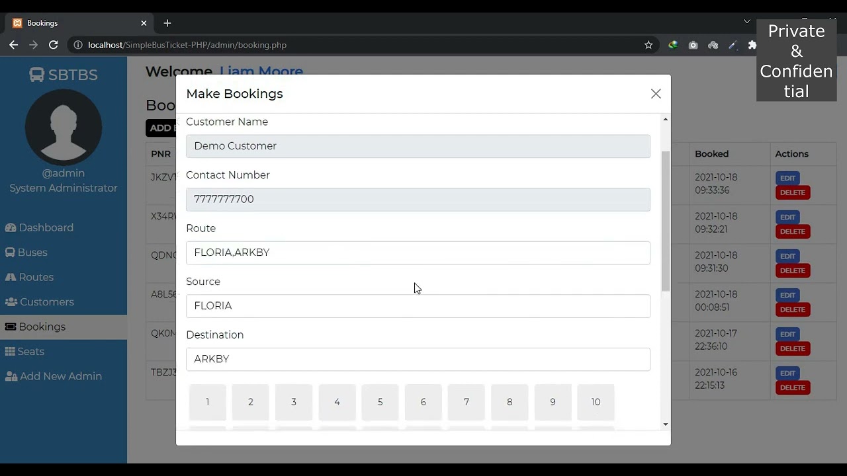The width and height of the screenshot is (847, 476).
Task: Select seat number 5
Action: click(x=380, y=402)
